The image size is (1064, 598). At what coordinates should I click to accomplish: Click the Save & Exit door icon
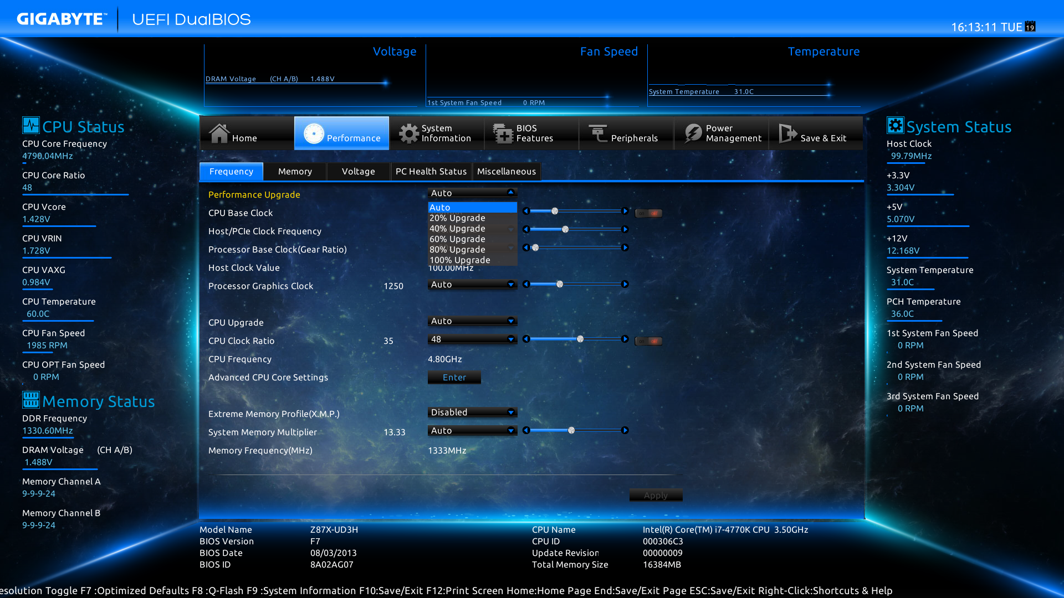(x=787, y=133)
